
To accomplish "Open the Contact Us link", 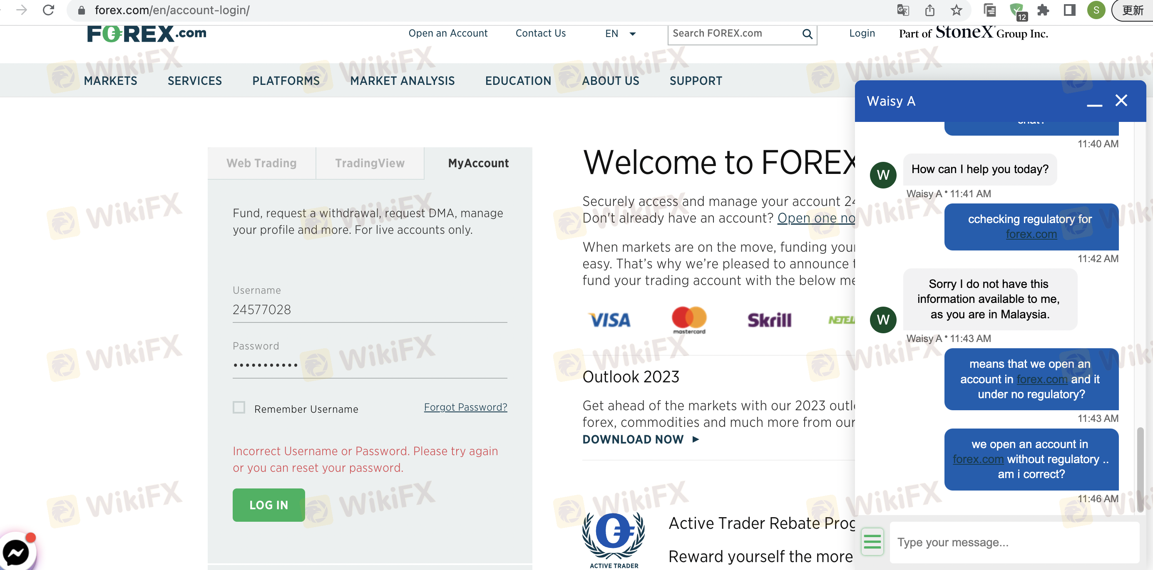I will coord(540,33).
